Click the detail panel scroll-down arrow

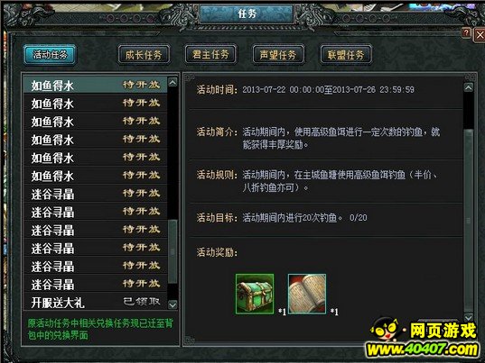coord(469,317)
